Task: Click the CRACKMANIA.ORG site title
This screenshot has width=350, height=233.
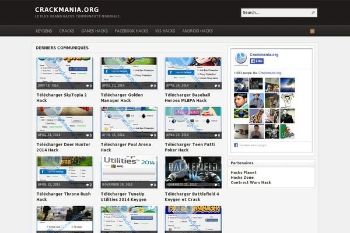Action: (66, 10)
